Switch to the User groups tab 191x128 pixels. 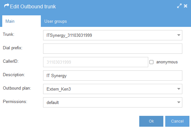pyautogui.click(x=56, y=21)
